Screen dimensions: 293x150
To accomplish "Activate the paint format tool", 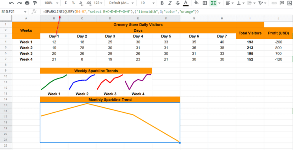I will (35, 3).
